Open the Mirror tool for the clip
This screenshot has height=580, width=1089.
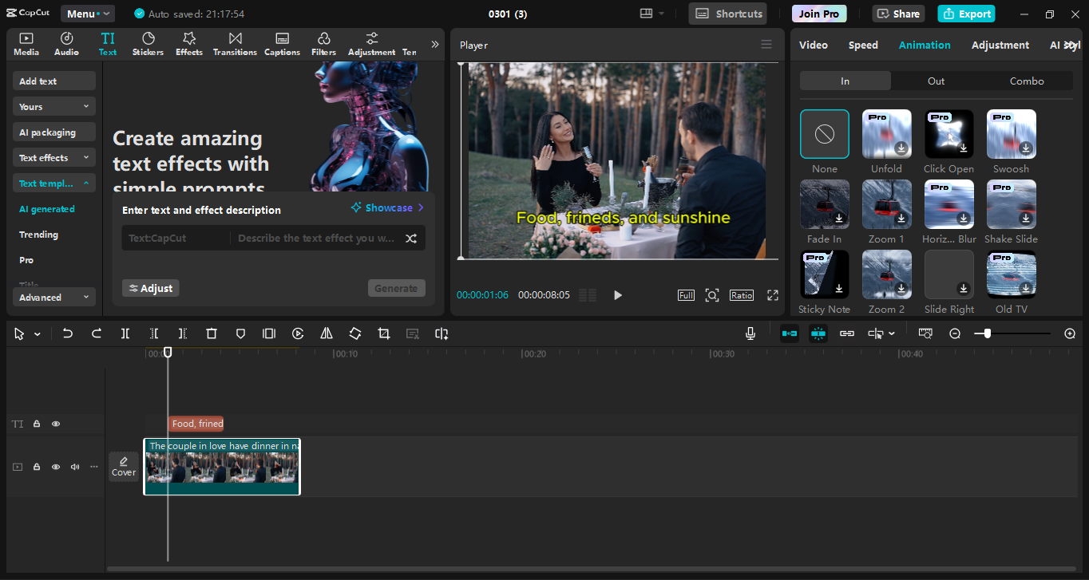point(327,333)
